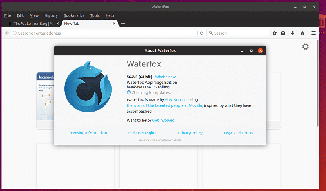This screenshot has height=191, width=326.
Task: Go to the home page icon
Action: tap(302, 33)
